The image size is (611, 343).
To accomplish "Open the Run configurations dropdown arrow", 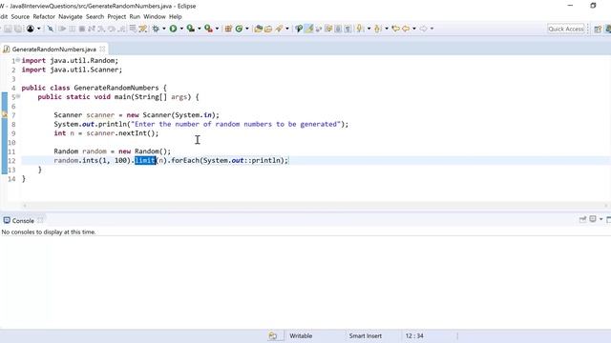I will (181, 29).
